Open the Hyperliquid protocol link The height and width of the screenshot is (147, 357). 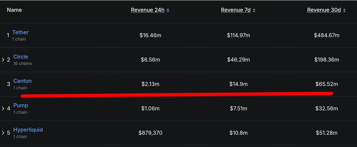pos(28,130)
